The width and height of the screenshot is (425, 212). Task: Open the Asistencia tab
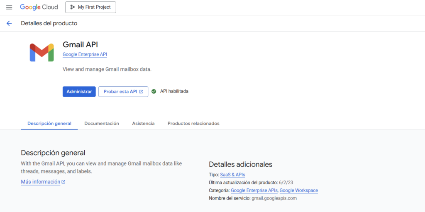(x=143, y=124)
